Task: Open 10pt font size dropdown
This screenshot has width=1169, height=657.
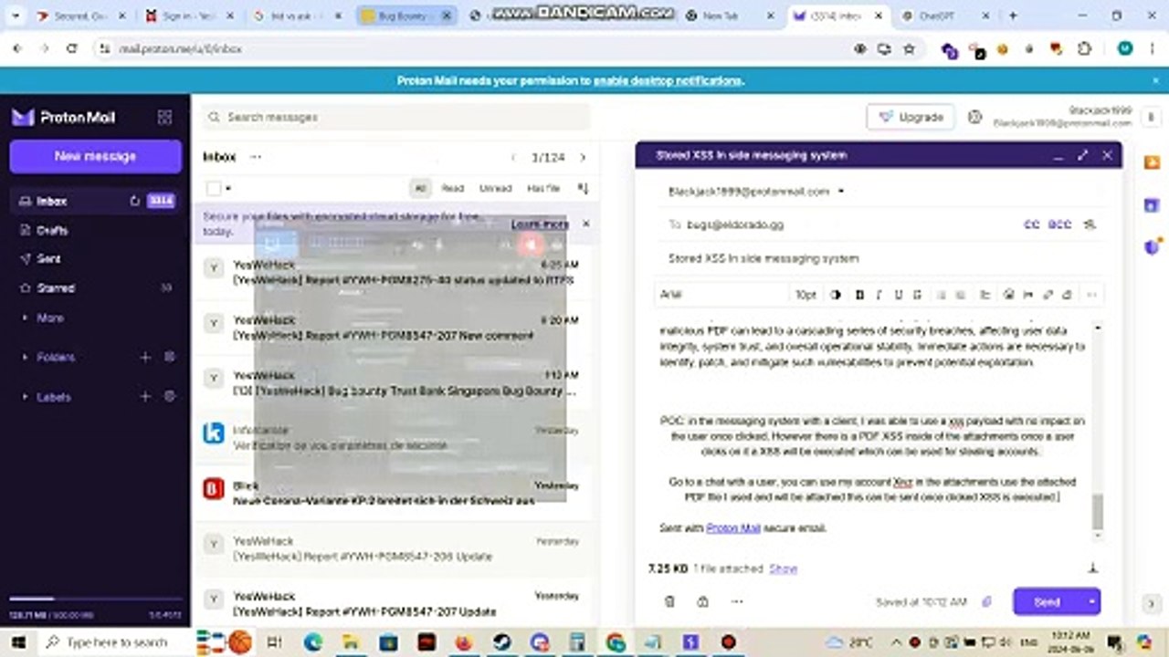Action: [806, 295]
